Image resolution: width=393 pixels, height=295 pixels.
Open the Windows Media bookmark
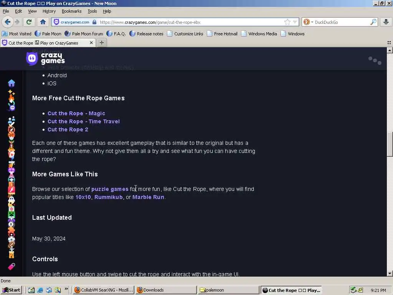tap(259, 34)
